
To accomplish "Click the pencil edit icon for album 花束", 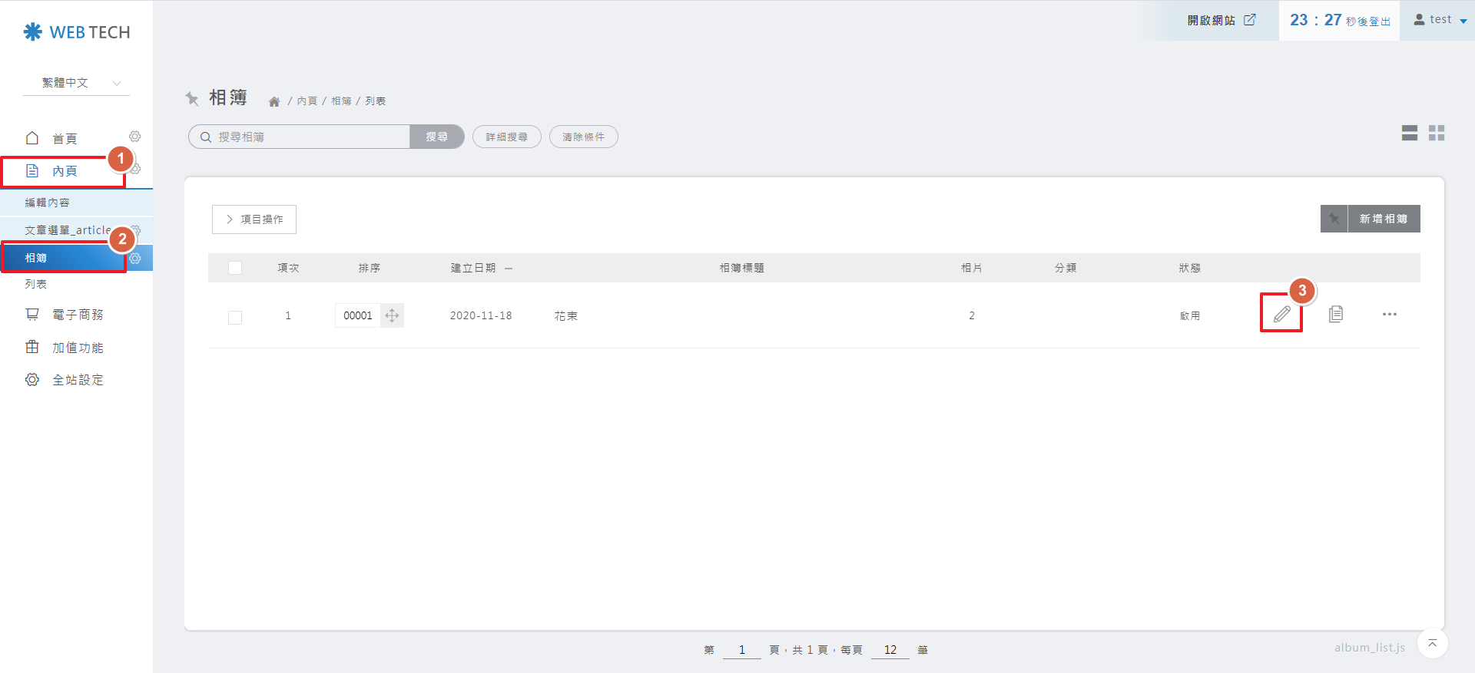I will [x=1281, y=314].
